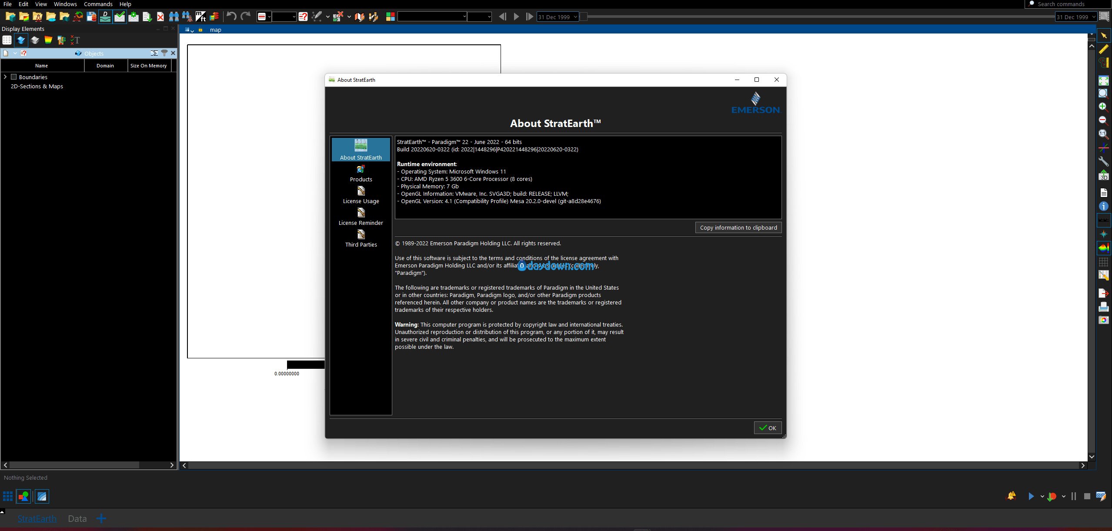Open the File menu

click(7, 4)
